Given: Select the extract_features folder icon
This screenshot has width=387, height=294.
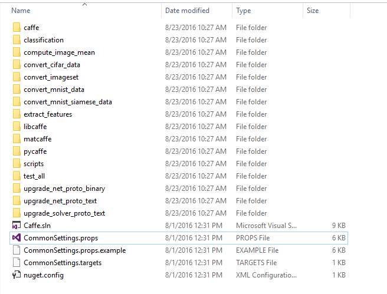Looking at the screenshot, I should 17,114.
